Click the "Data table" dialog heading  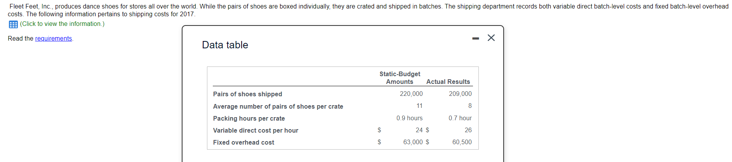pyautogui.click(x=225, y=45)
